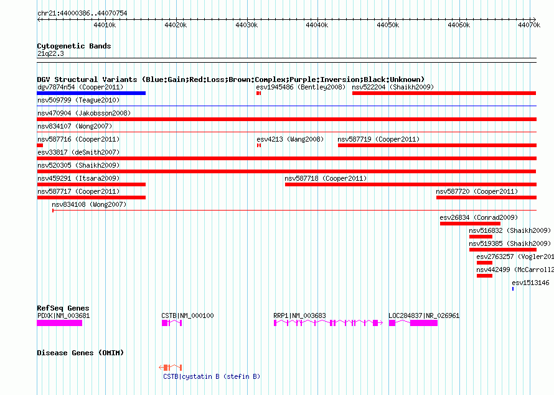The width and height of the screenshot is (554, 395).
Task: Select the nsv834108 (Wong2007) label
Action: tap(89, 204)
